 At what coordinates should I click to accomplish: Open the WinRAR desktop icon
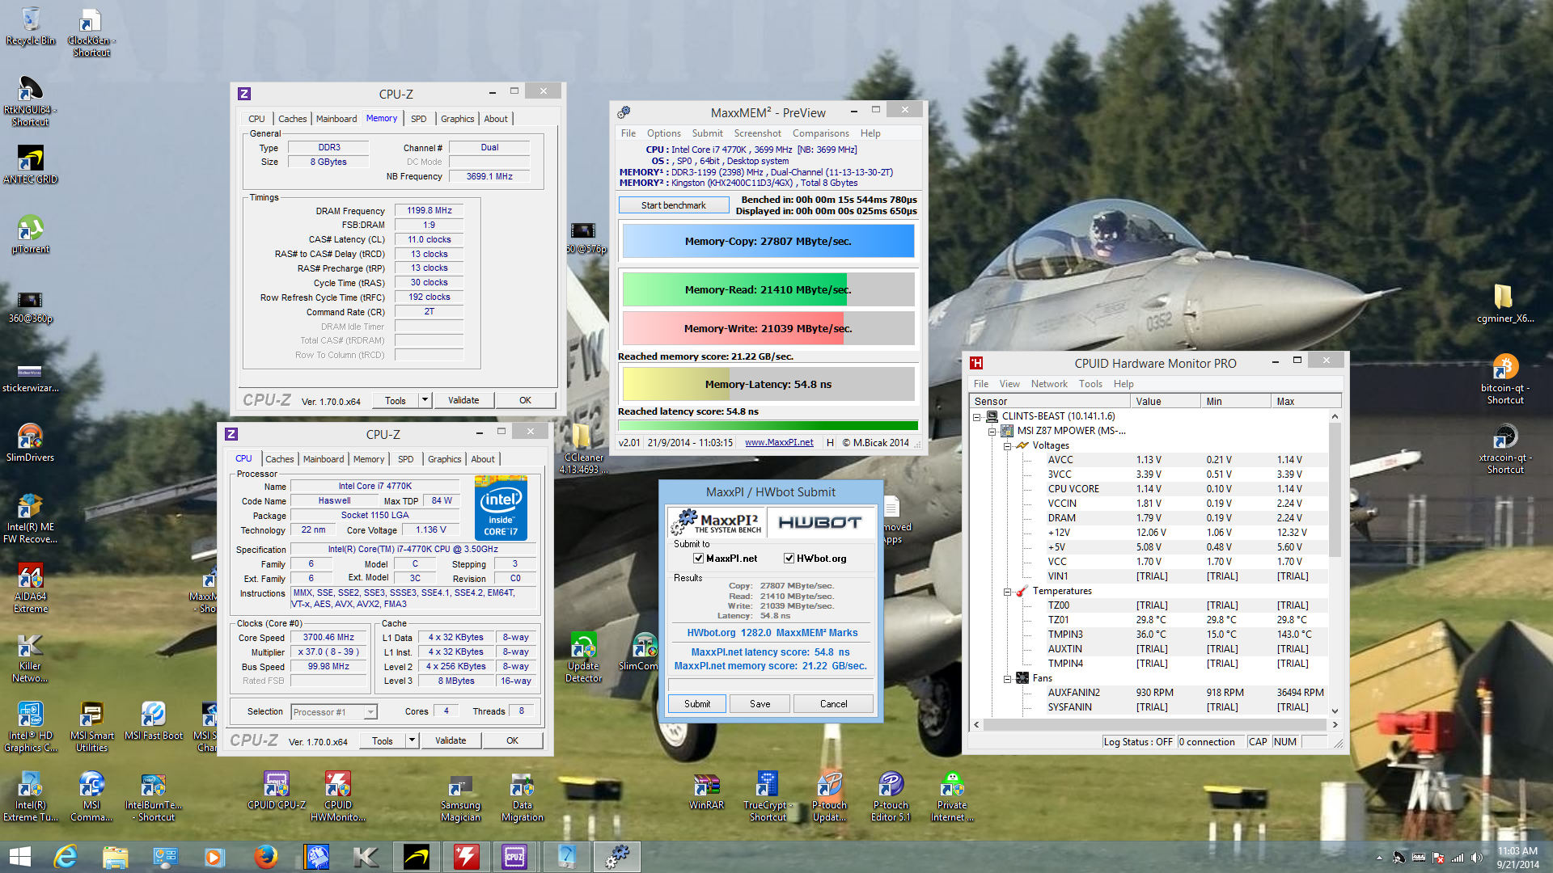[x=706, y=791]
